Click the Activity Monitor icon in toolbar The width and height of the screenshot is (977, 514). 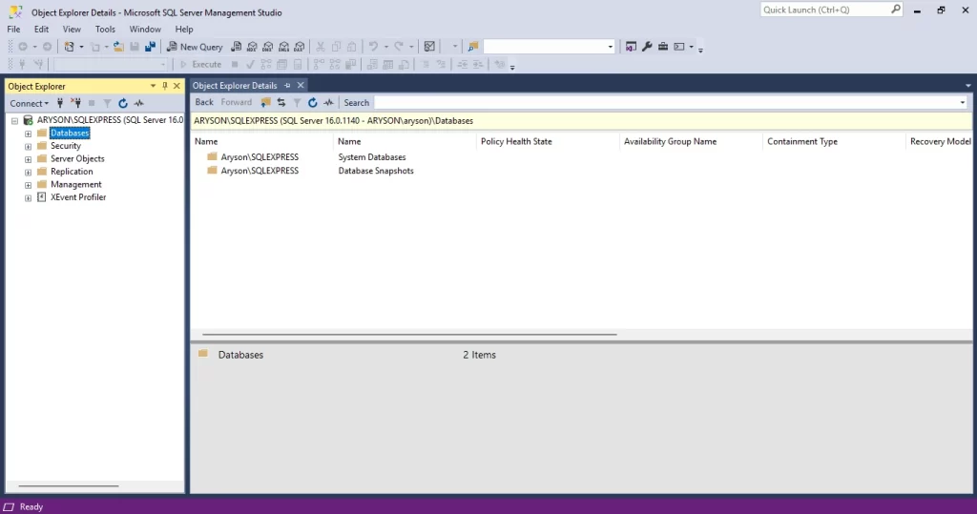click(429, 47)
